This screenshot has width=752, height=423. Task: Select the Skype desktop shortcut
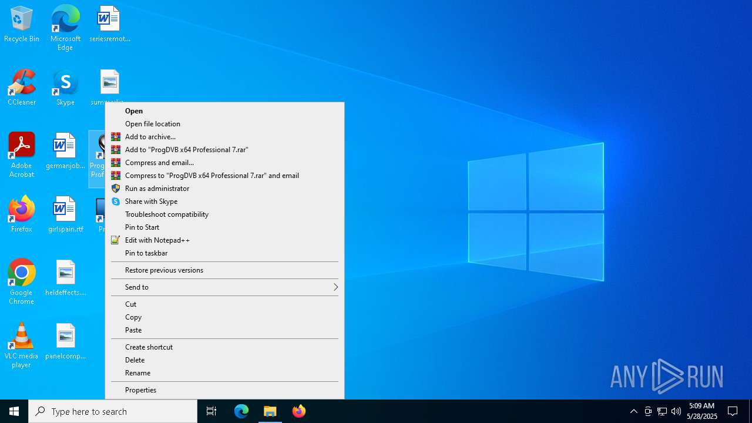pos(65,88)
